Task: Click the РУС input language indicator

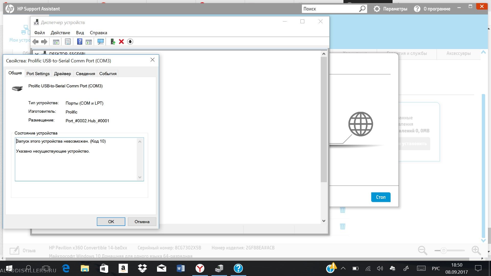Action: [436, 268]
